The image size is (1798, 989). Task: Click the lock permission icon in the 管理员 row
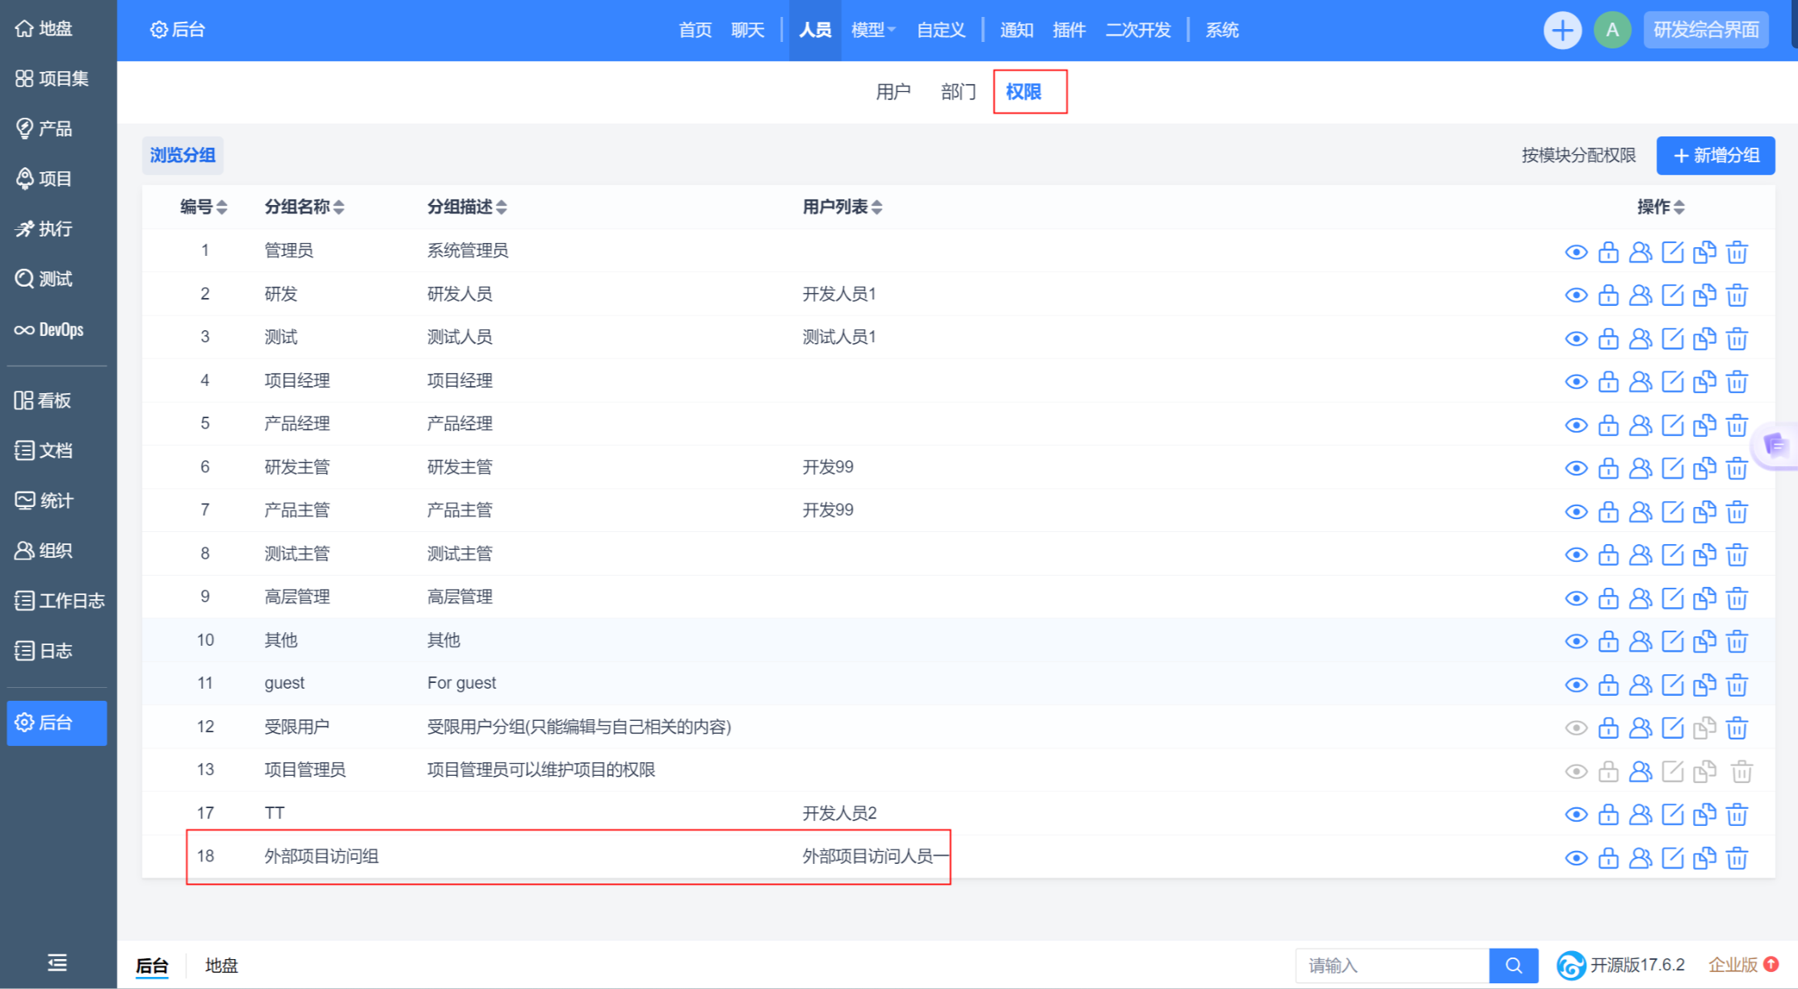point(1608,252)
